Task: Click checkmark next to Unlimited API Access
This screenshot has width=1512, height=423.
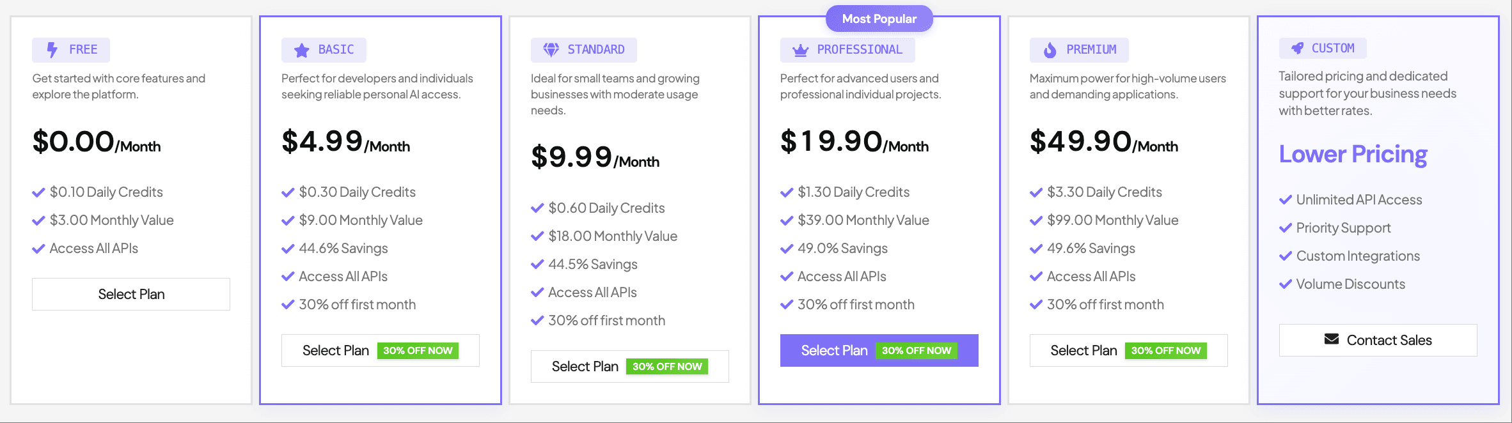Action: point(1286,200)
